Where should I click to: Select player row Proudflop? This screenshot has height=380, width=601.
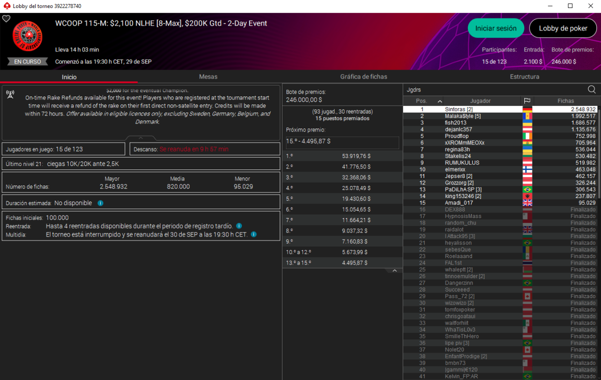click(500, 136)
